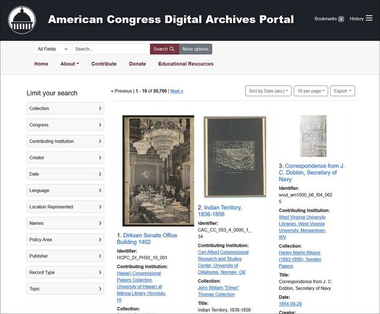Viewport: 380px width, 314px height.
Task: Click the More options button
Action: click(196, 49)
